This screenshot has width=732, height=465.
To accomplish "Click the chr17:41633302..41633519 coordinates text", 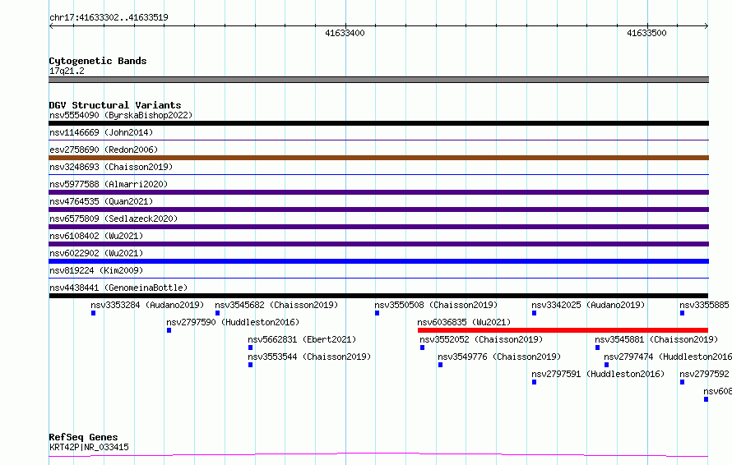I will point(109,18).
